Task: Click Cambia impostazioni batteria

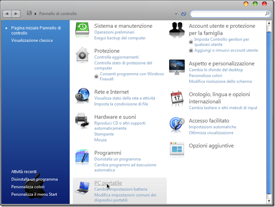Action: coord(121,189)
